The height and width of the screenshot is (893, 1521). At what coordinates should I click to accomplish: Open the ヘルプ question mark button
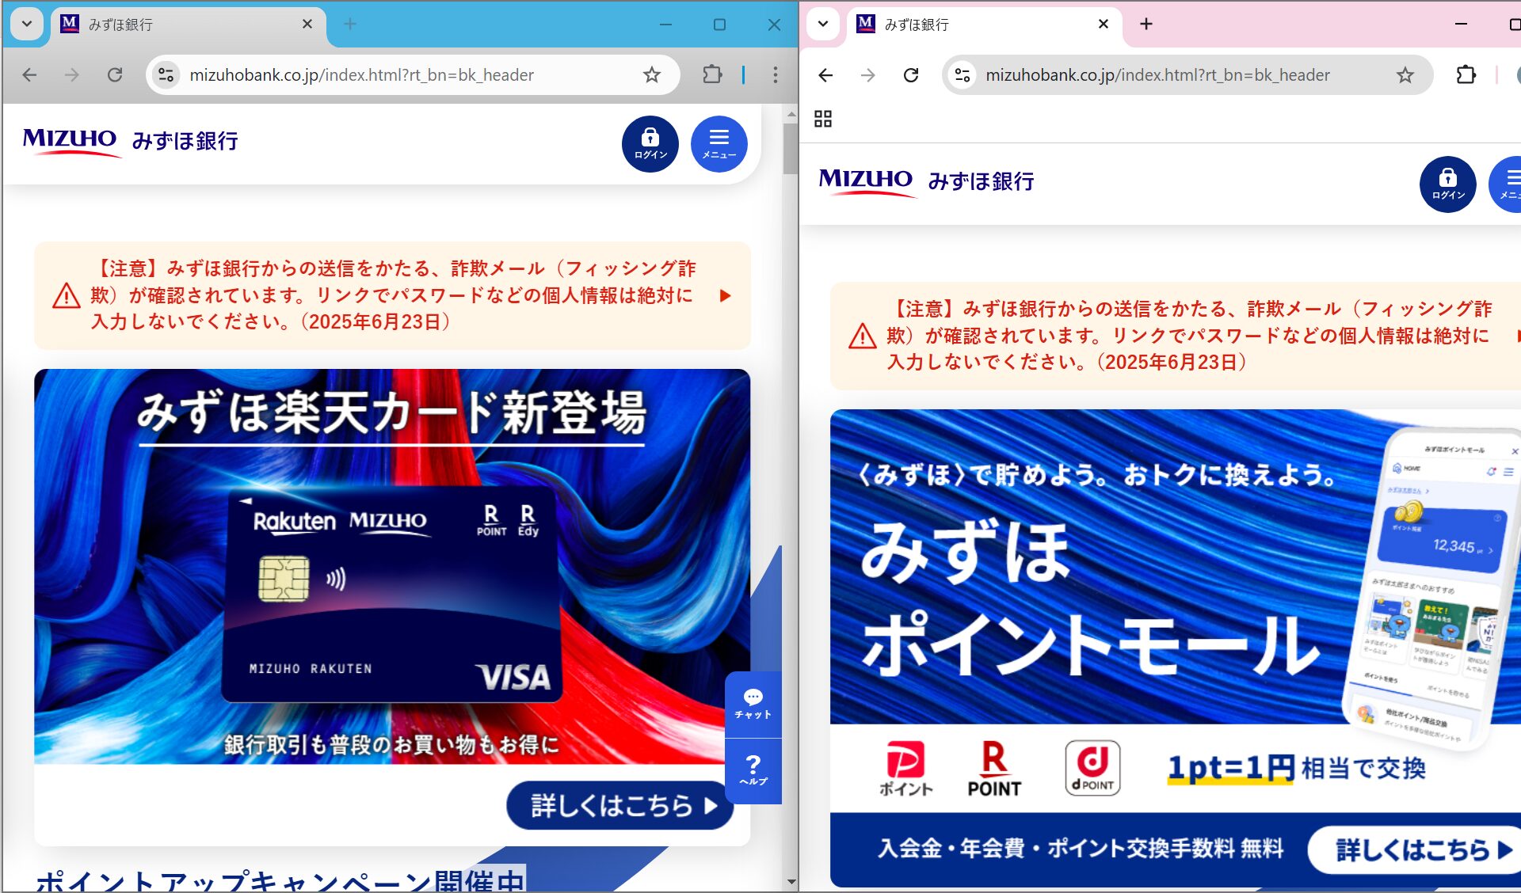(x=753, y=770)
